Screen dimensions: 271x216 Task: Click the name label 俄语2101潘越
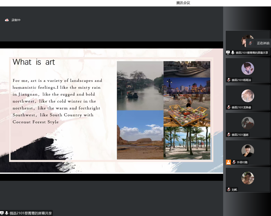240,135
